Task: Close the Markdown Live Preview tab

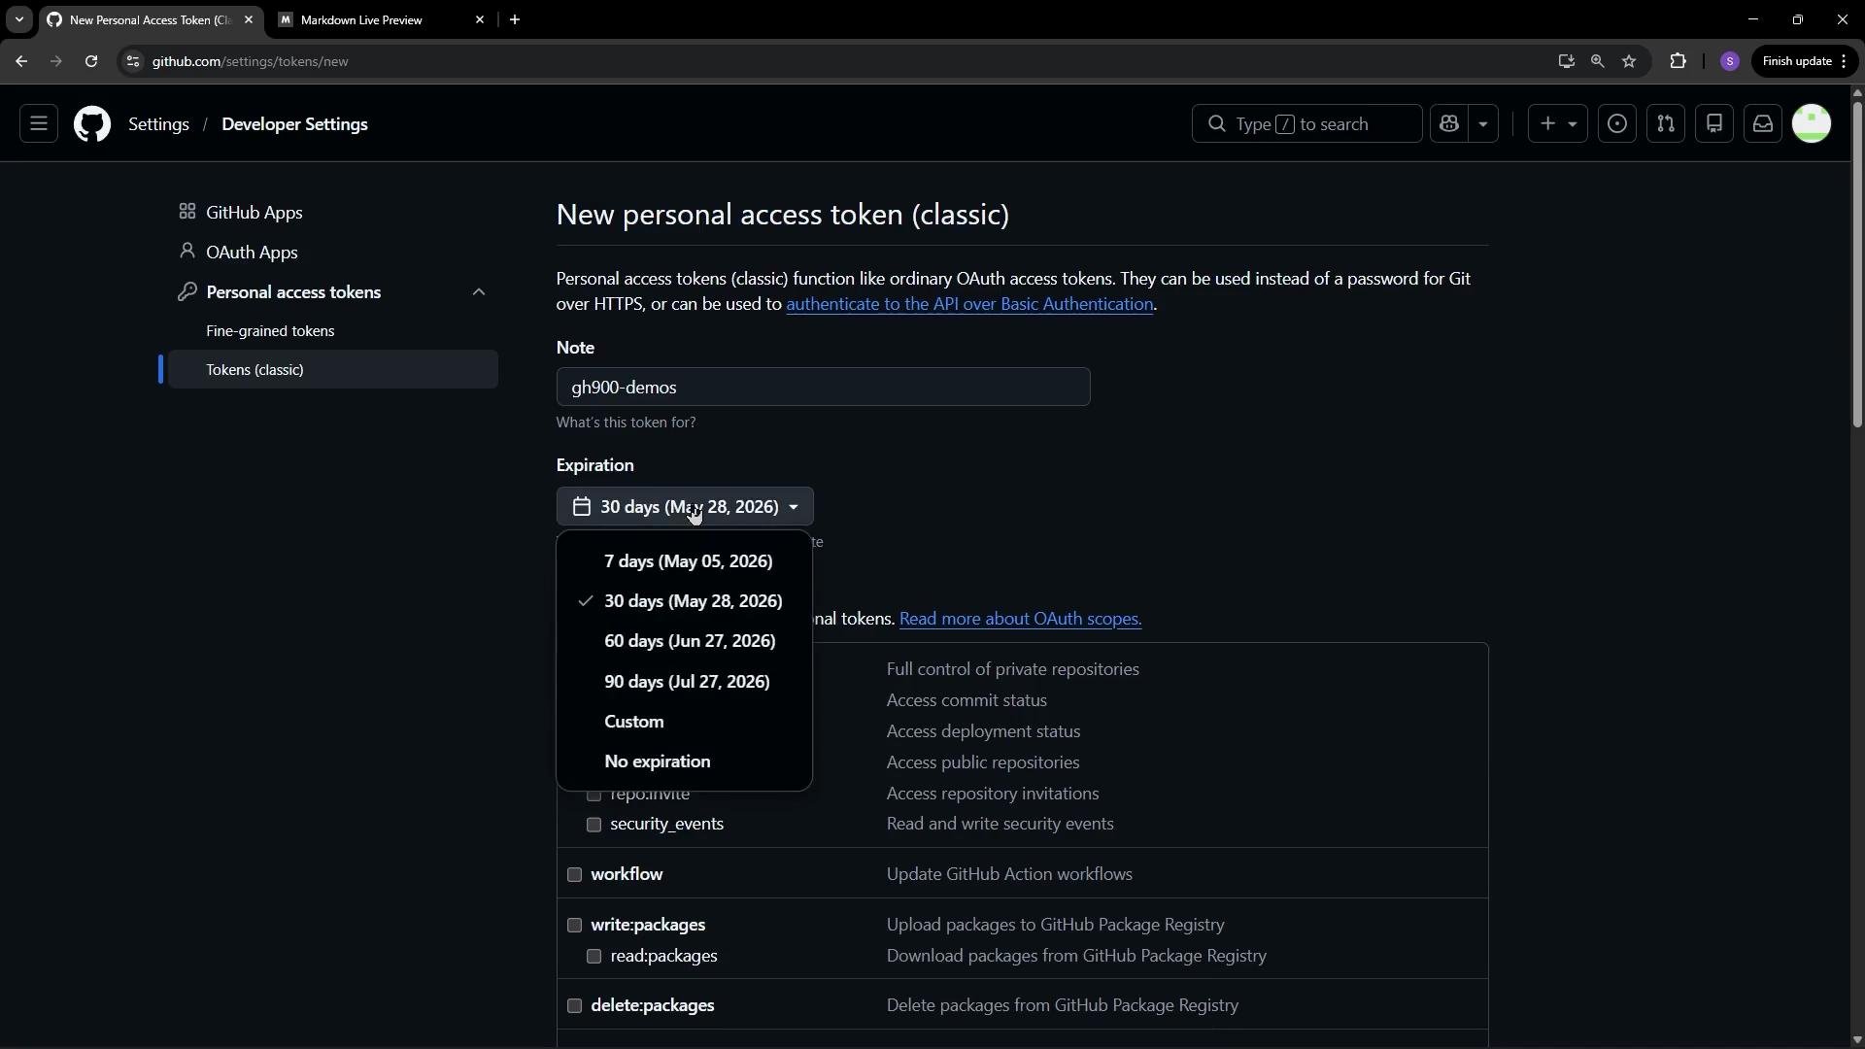Action: (480, 19)
